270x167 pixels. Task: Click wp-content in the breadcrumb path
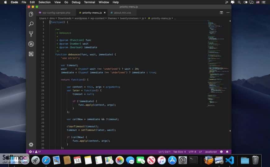tap(97, 18)
